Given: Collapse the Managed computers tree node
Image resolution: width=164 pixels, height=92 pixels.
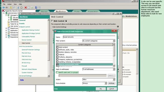Looking at the screenshot, I should (x=6, y=15).
